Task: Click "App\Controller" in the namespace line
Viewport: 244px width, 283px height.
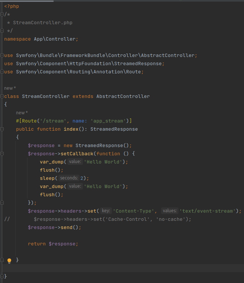Action: click(55, 39)
